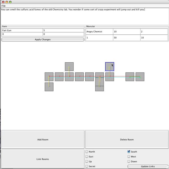Click the green zoom window button
Viewport: 169px width, 169px height.
(x=10, y=2)
